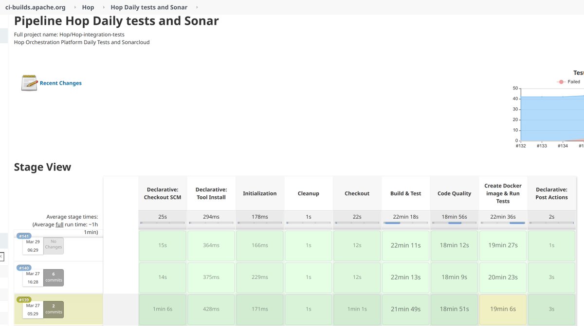Open the Hop breadcrumb link

(x=88, y=7)
